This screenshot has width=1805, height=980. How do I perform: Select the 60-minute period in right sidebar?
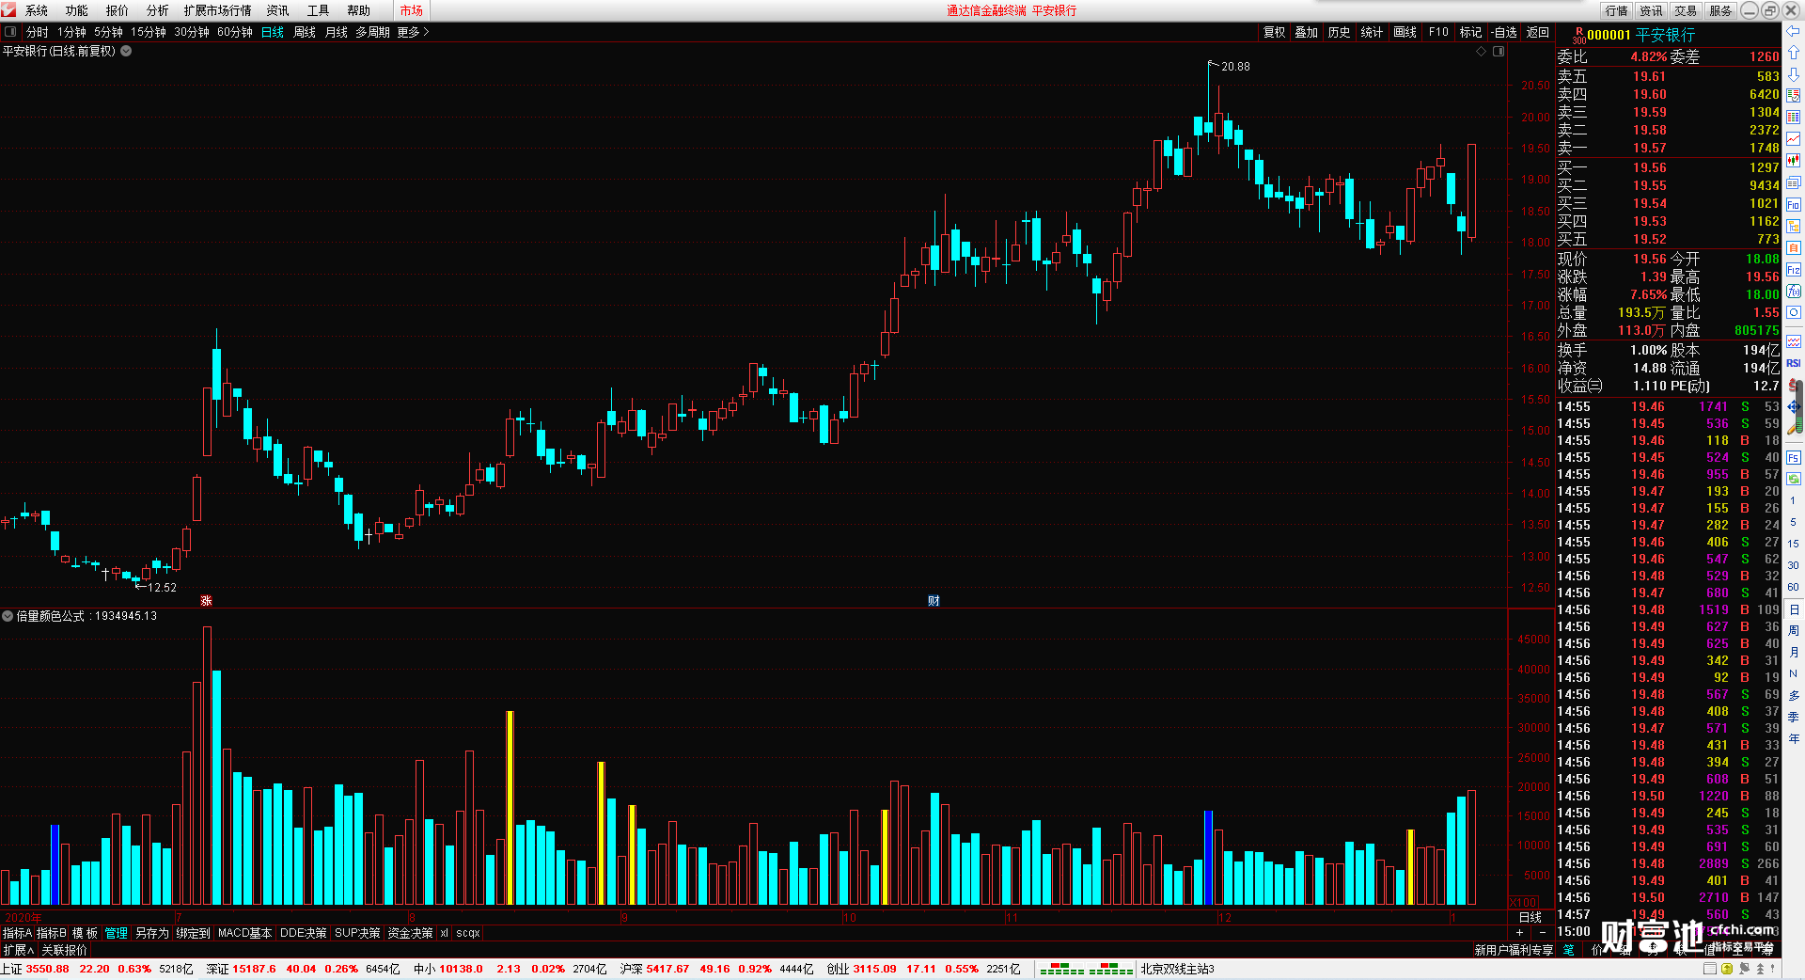pos(1794,587)
